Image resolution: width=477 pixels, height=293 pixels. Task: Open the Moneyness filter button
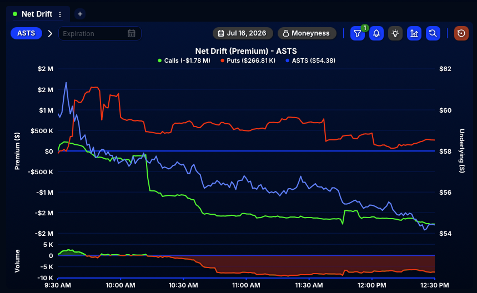pos(307,33)
